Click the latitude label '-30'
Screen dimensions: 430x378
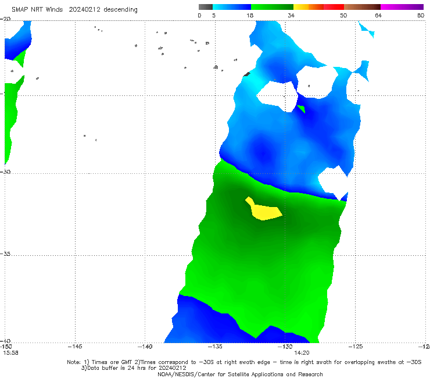click(x=5, y=172)
